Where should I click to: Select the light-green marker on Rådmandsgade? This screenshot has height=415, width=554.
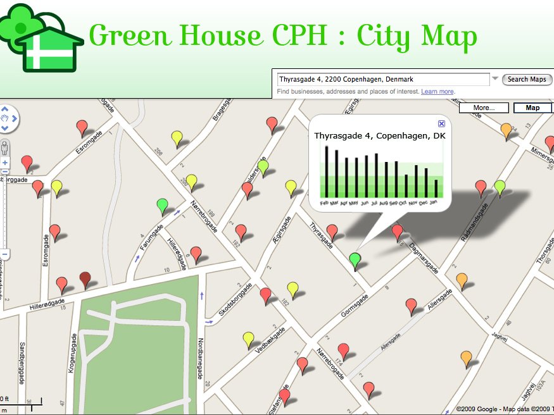(500, 189)
